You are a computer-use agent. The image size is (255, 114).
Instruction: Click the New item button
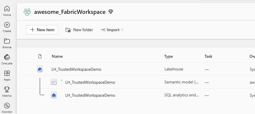tap(42, 30)
